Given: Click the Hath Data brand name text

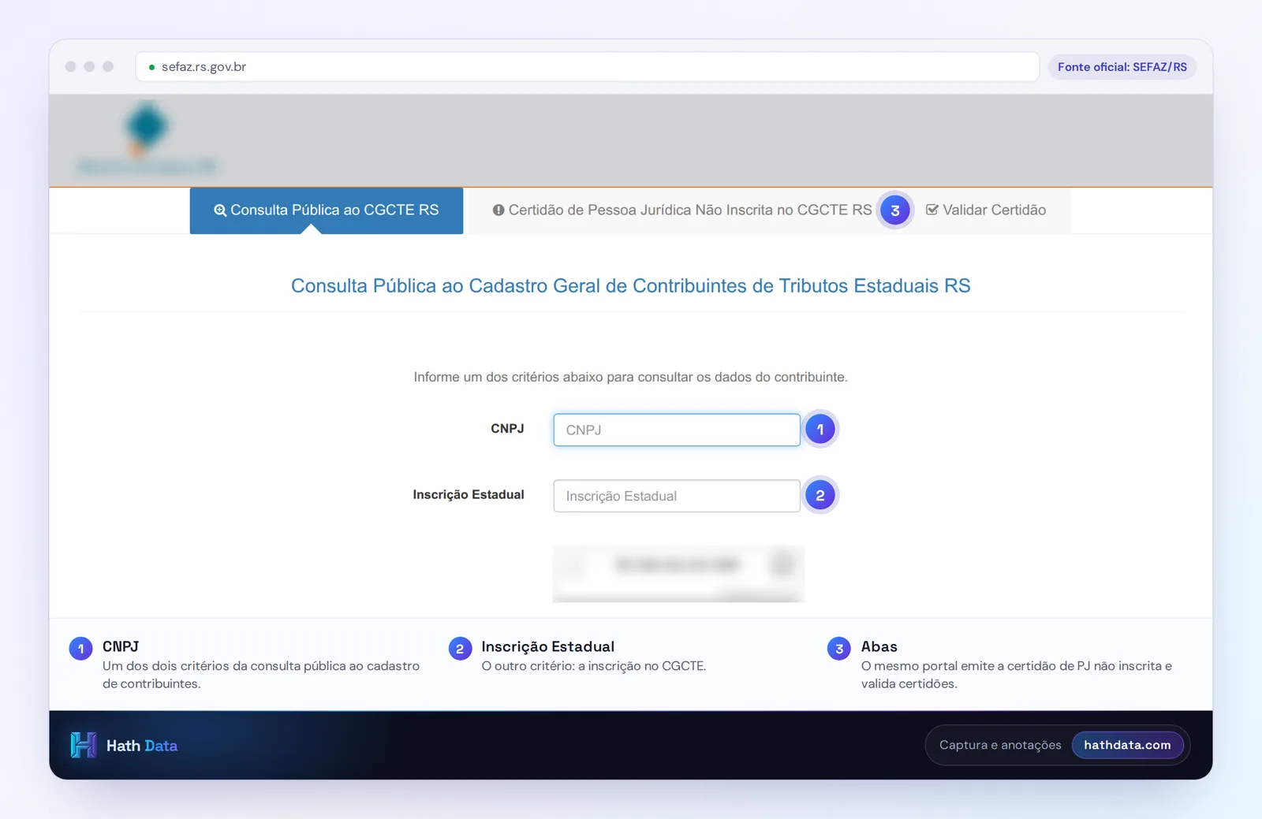Looking at the screenshot, I should 142,746.
